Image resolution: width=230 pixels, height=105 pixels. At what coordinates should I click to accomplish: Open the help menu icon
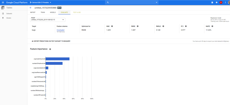[x=217, y=3]
